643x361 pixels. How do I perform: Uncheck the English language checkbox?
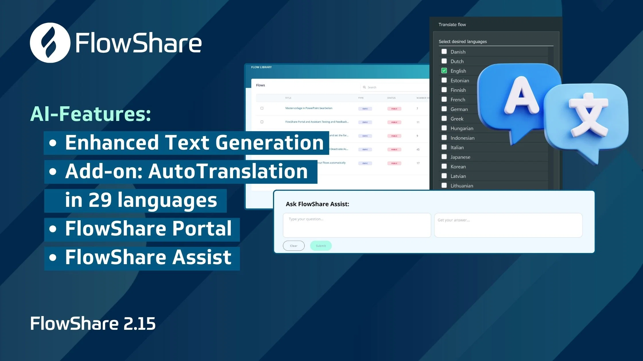point(444,71)
